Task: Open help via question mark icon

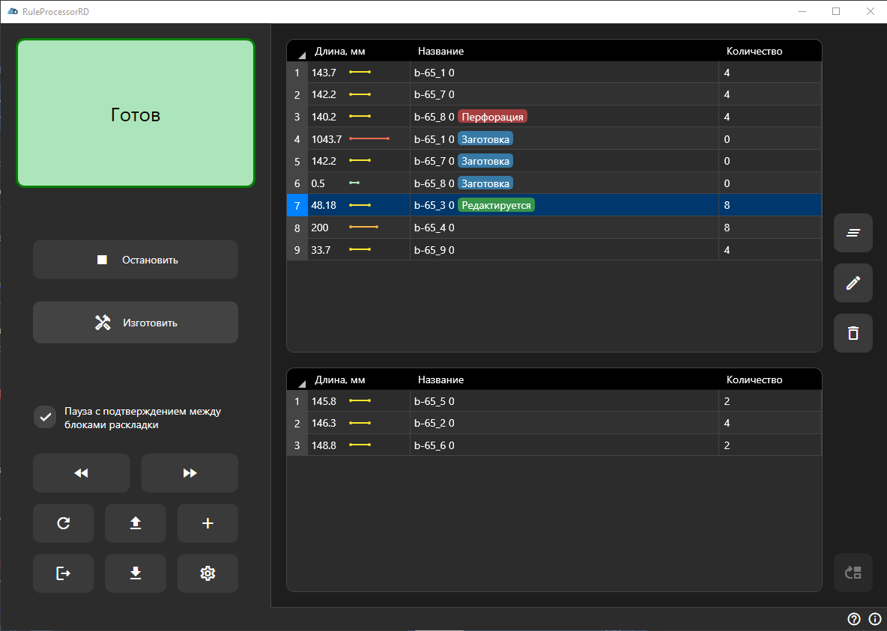Action: coord(853,619)
